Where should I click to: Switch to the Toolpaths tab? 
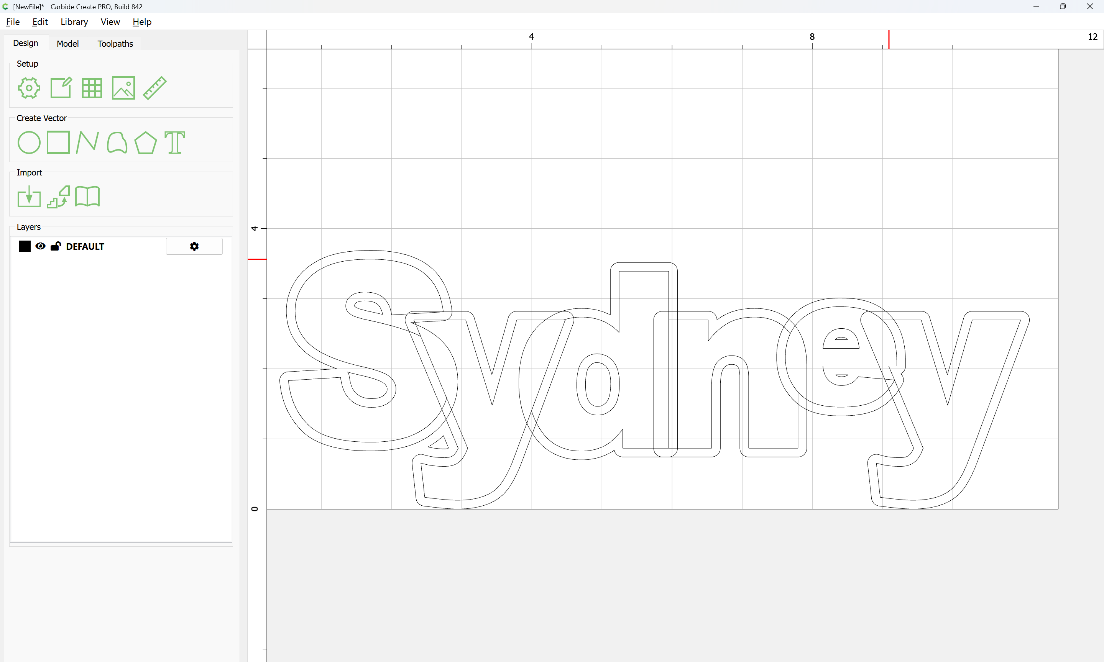tap(115, 44)
